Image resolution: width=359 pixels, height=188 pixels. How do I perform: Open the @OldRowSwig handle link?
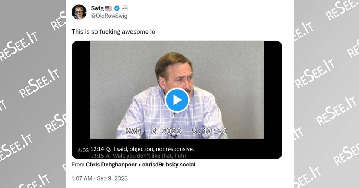109,16
